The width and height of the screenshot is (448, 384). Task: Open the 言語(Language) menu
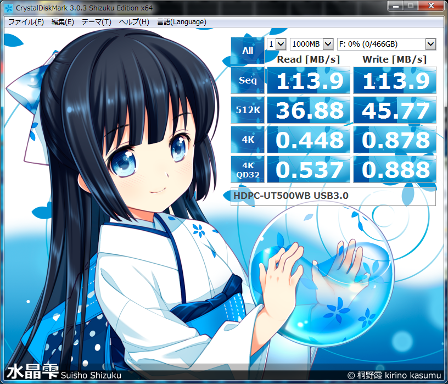(x=182, y=22)
